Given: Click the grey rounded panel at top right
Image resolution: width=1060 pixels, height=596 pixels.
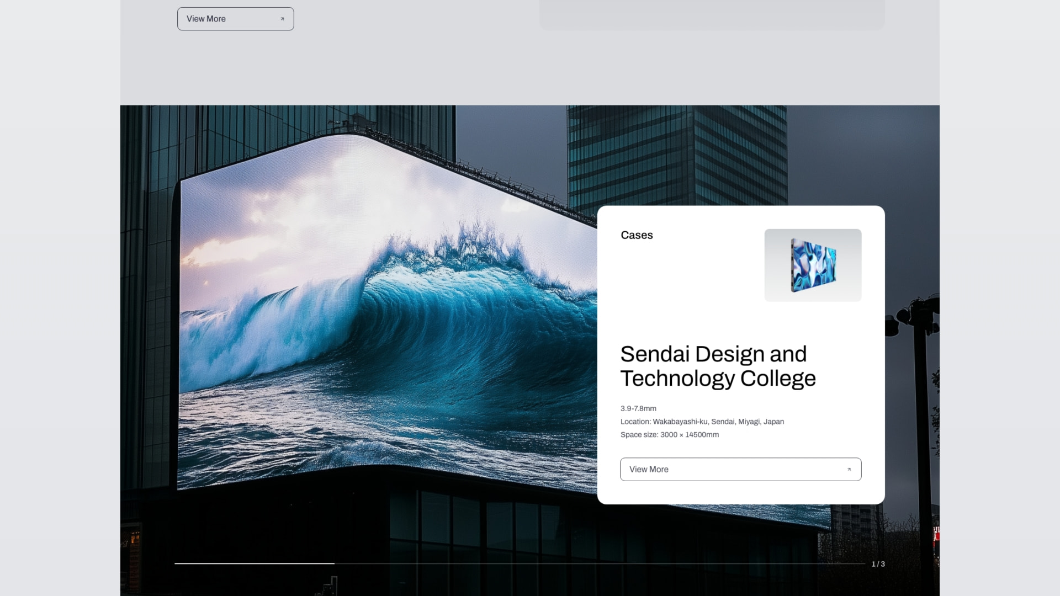Looking at the screenshot, I should click(711, 14).
